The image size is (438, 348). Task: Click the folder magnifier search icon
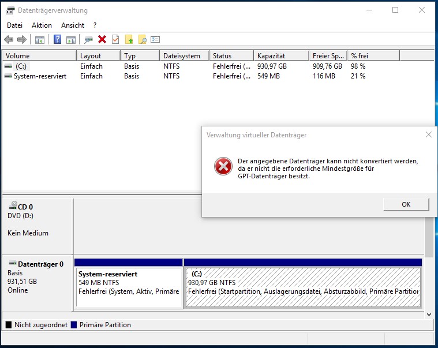coord(142,40)
